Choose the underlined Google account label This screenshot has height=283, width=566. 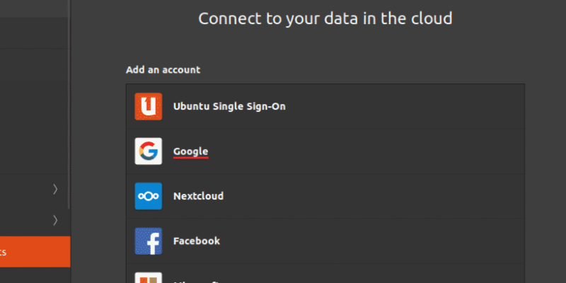tap(191, 151)
